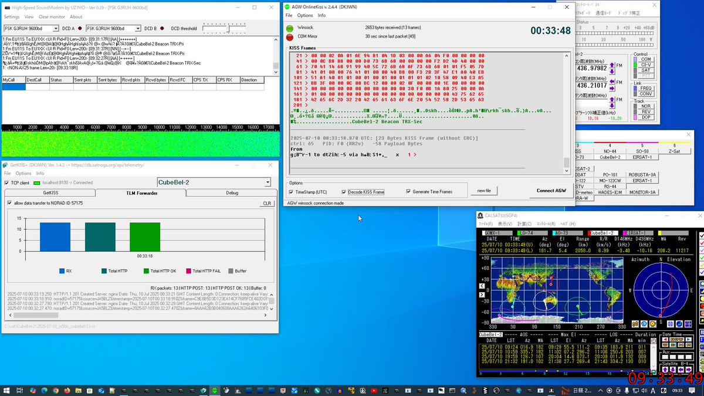This screenshot has width=704, height=396.
Task: Click Connect AGW button
Action: point(551,191)
